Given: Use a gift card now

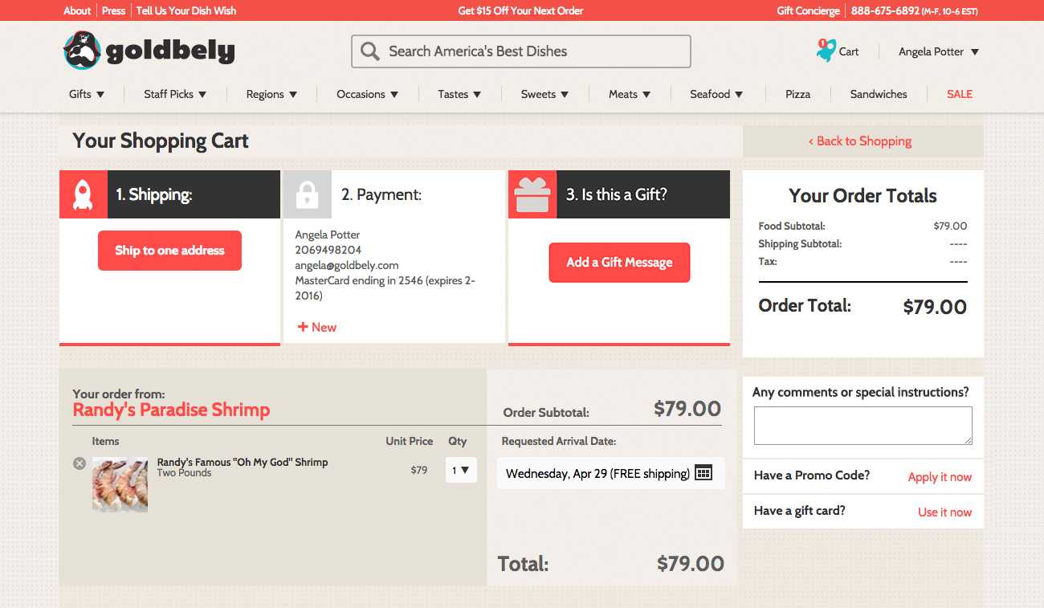Looking at the screenshot, I should (x=944, y=512).
